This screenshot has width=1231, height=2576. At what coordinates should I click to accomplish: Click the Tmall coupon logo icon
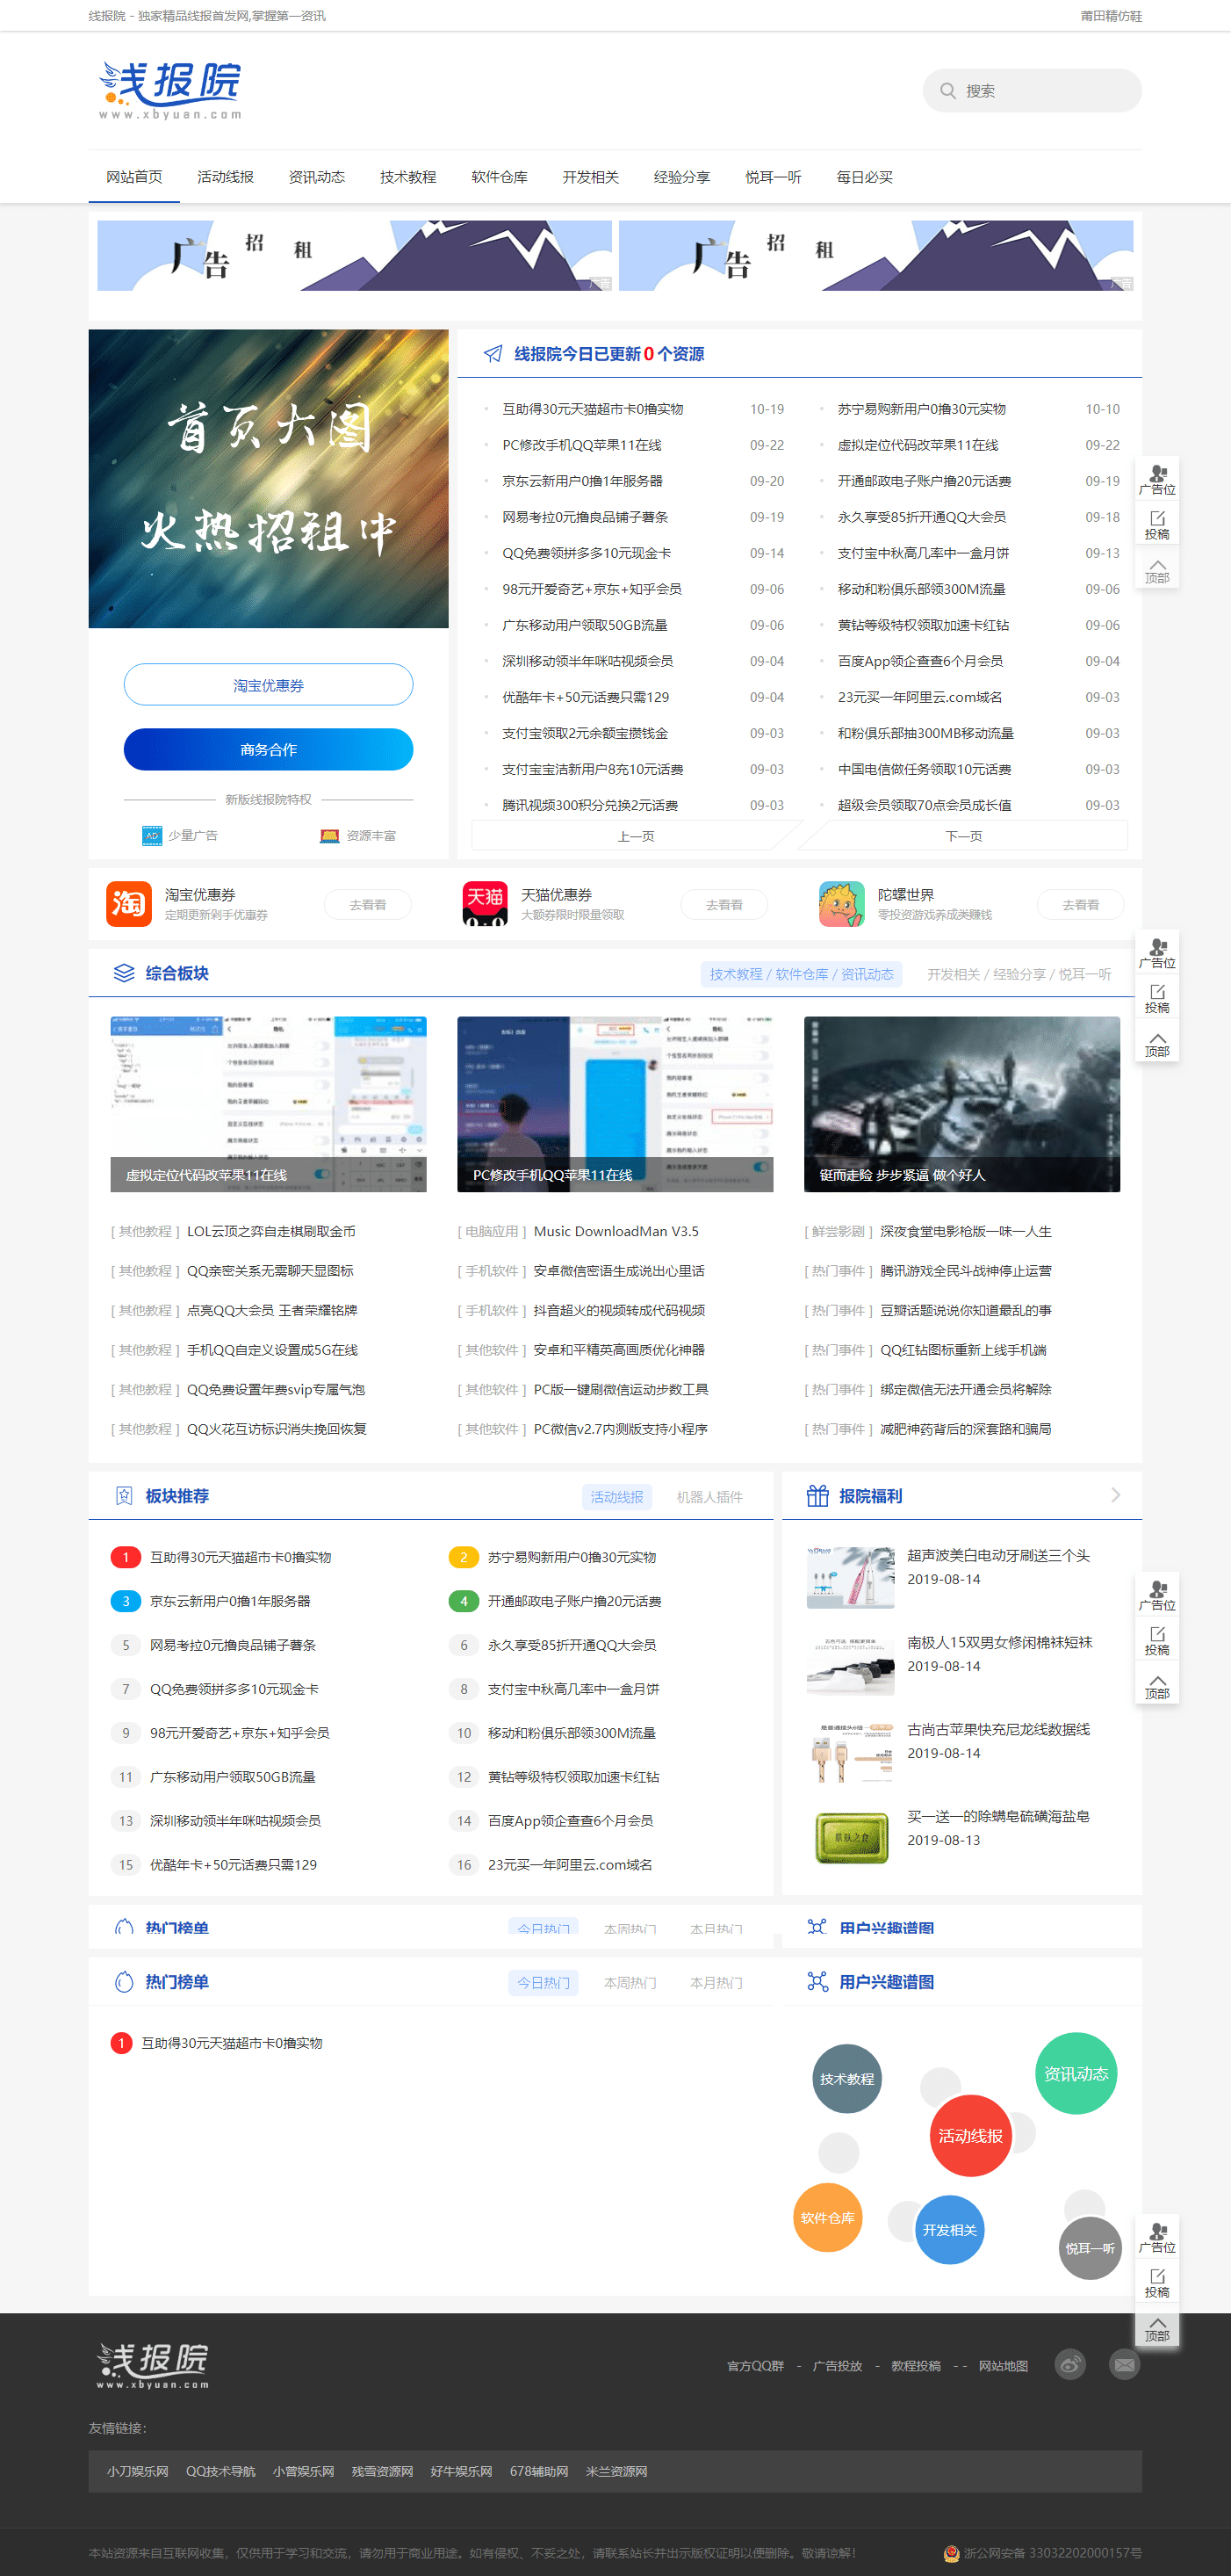point(485,904)
